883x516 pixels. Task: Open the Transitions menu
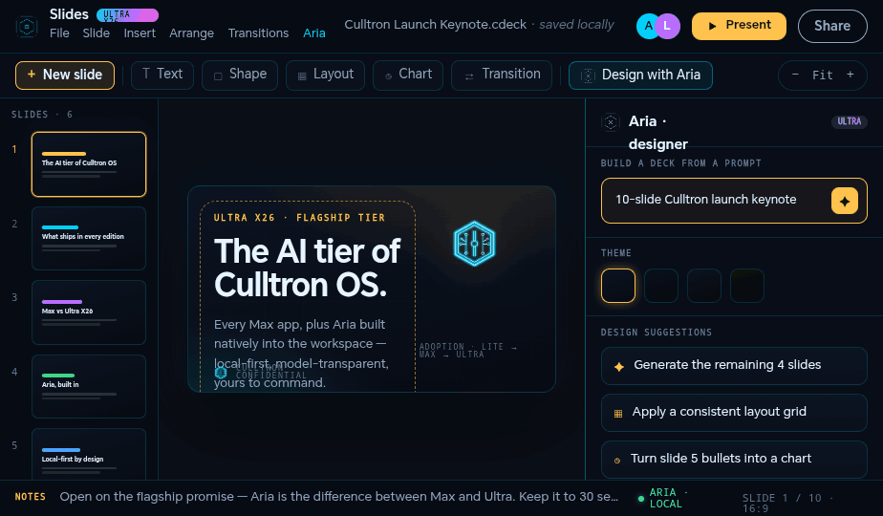[x=258, y=33]
